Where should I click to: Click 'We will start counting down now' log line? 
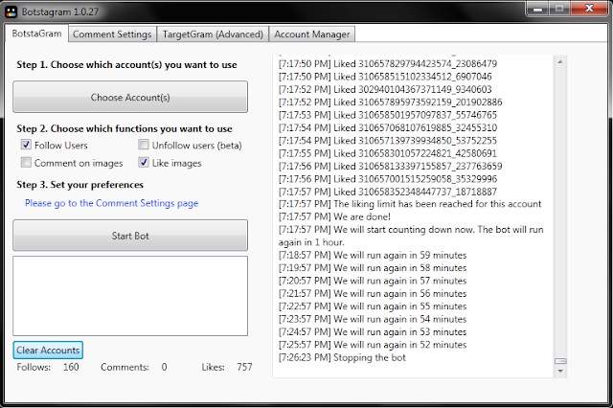point(411,236)
